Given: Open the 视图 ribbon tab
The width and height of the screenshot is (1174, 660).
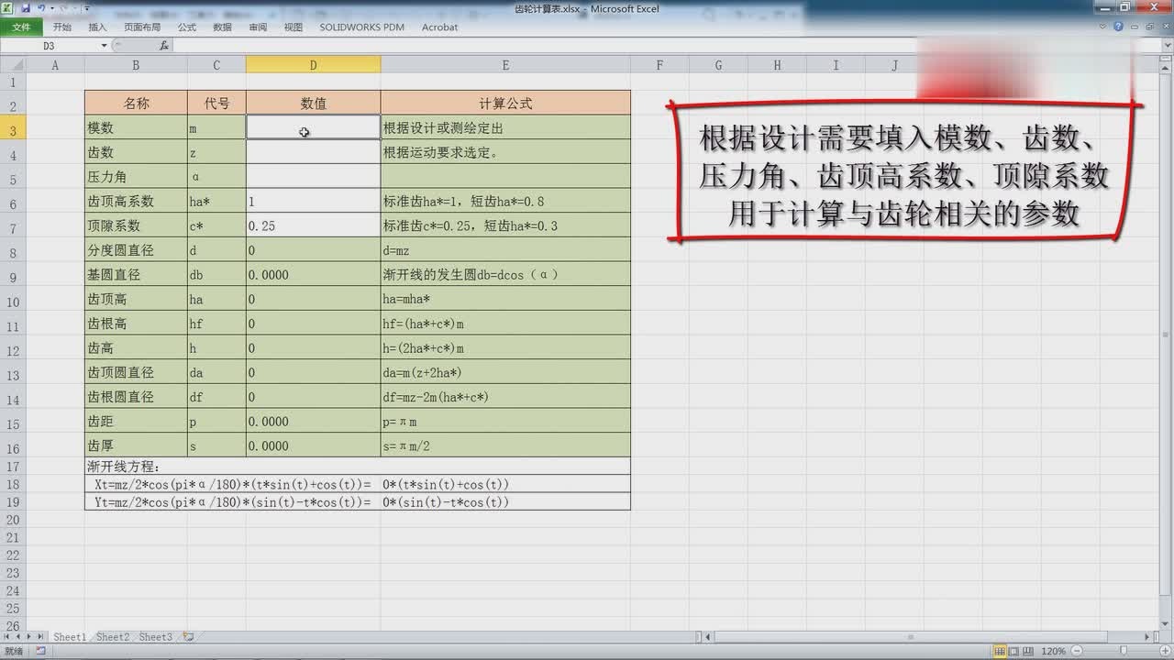Looking at the screenshot, I should [293, 27].
